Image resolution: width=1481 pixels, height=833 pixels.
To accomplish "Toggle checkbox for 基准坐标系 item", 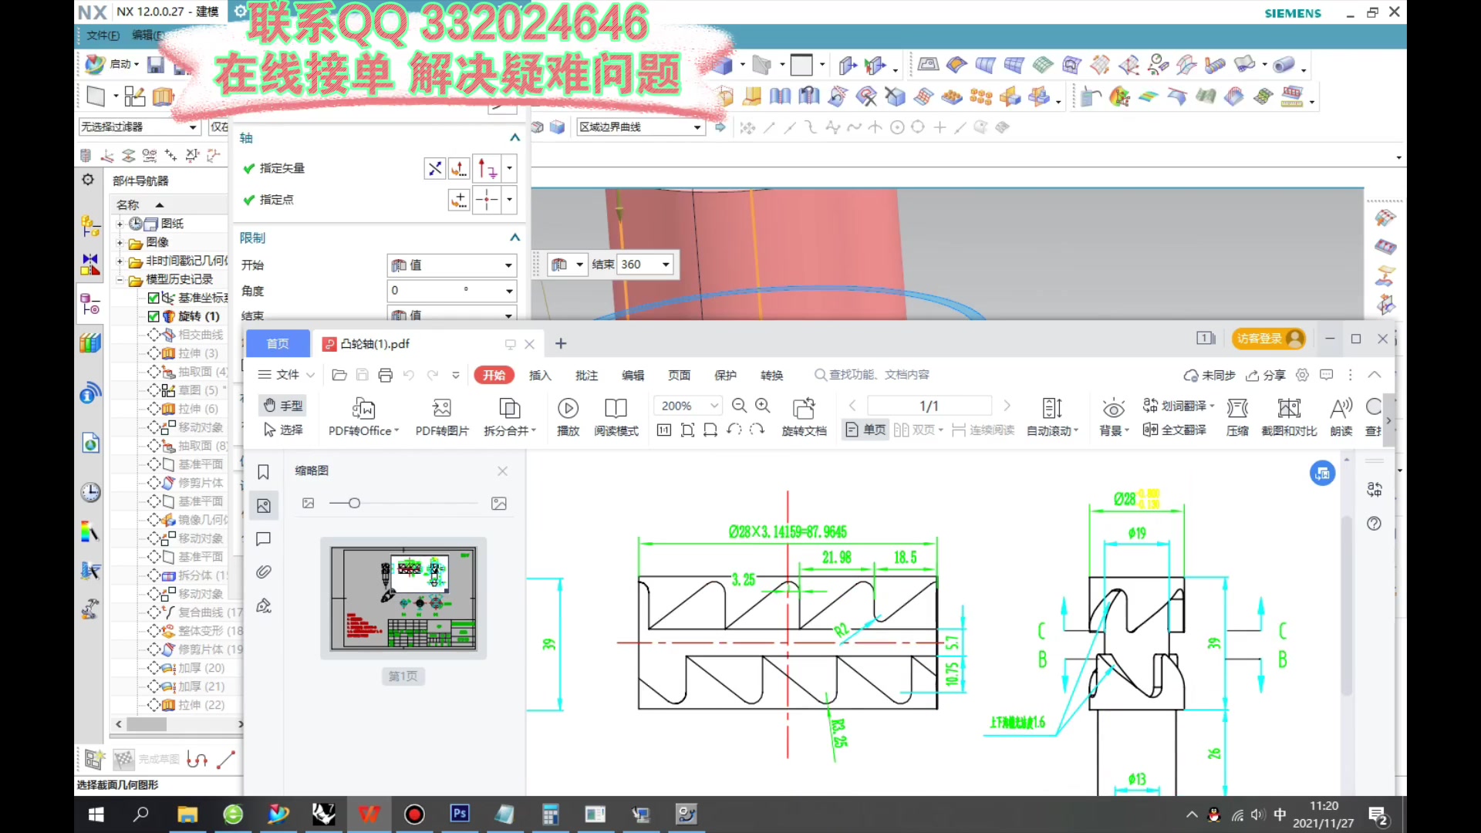I will click(x=153, y=298).
